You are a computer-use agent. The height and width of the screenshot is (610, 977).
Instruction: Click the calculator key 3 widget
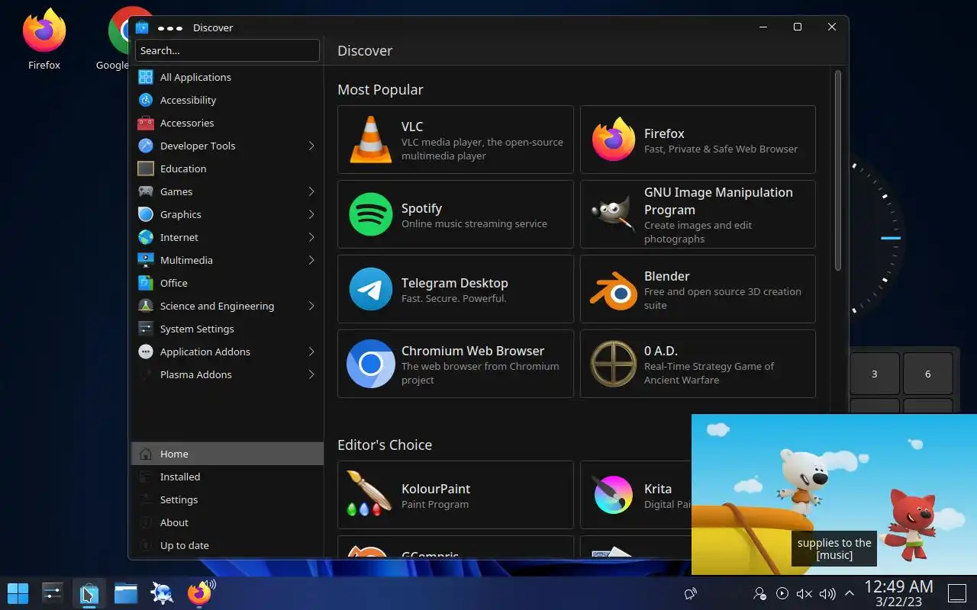tap(875, 374)
